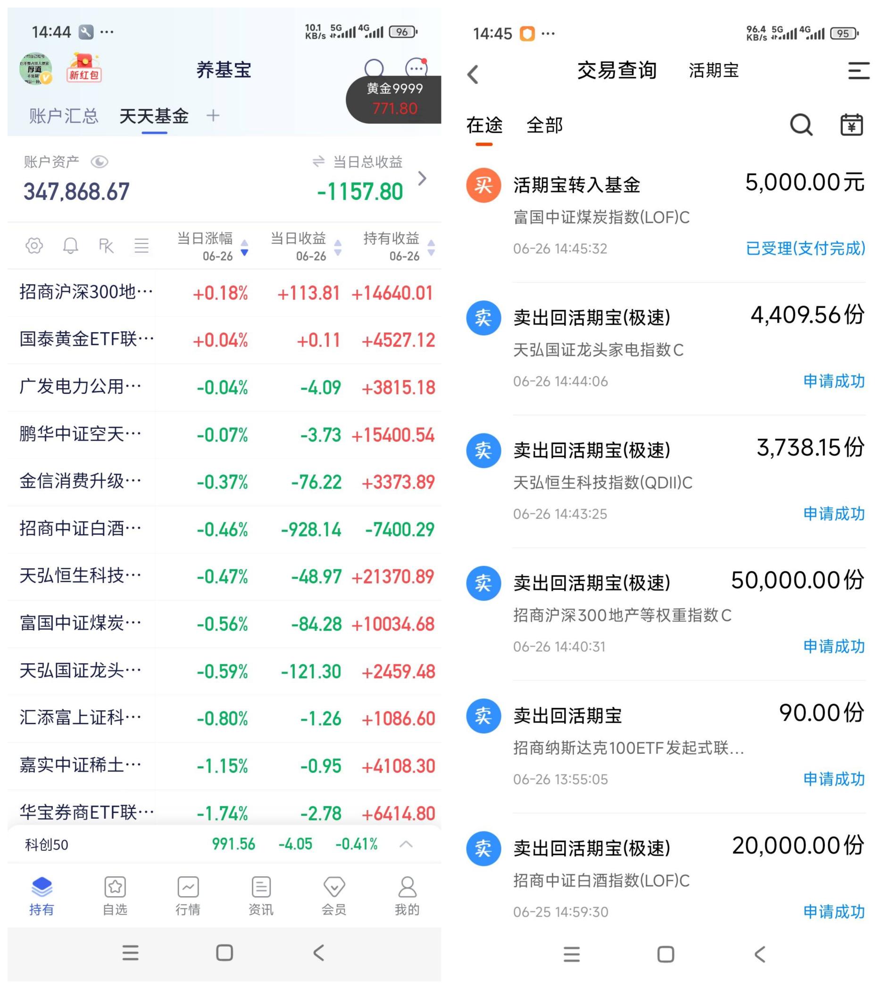Open fund 招商沪深300地… row
The image size is (890, 989).
[225, 293]
